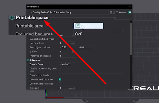Click the Z offset label
Image resolution: width=159 pixels, height=103 pixels.
pos(33,52)
